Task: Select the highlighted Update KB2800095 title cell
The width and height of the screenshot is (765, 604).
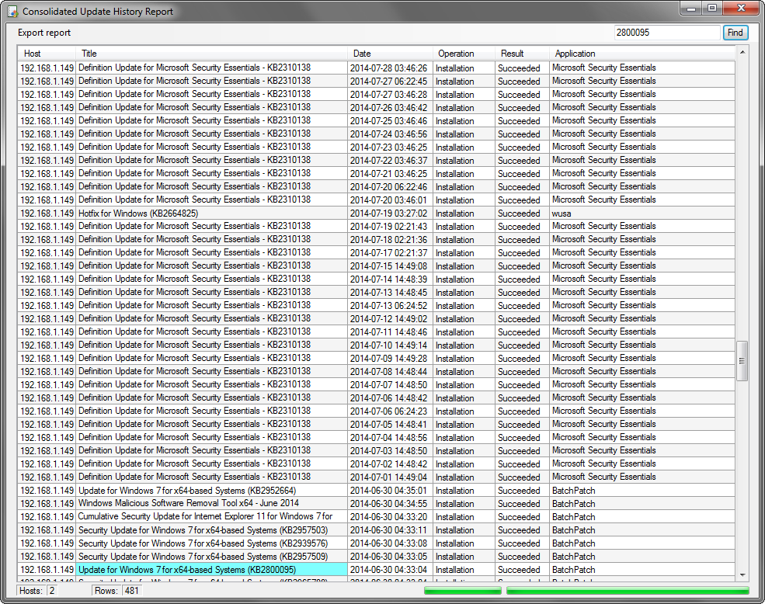Action: click(211, 570)
